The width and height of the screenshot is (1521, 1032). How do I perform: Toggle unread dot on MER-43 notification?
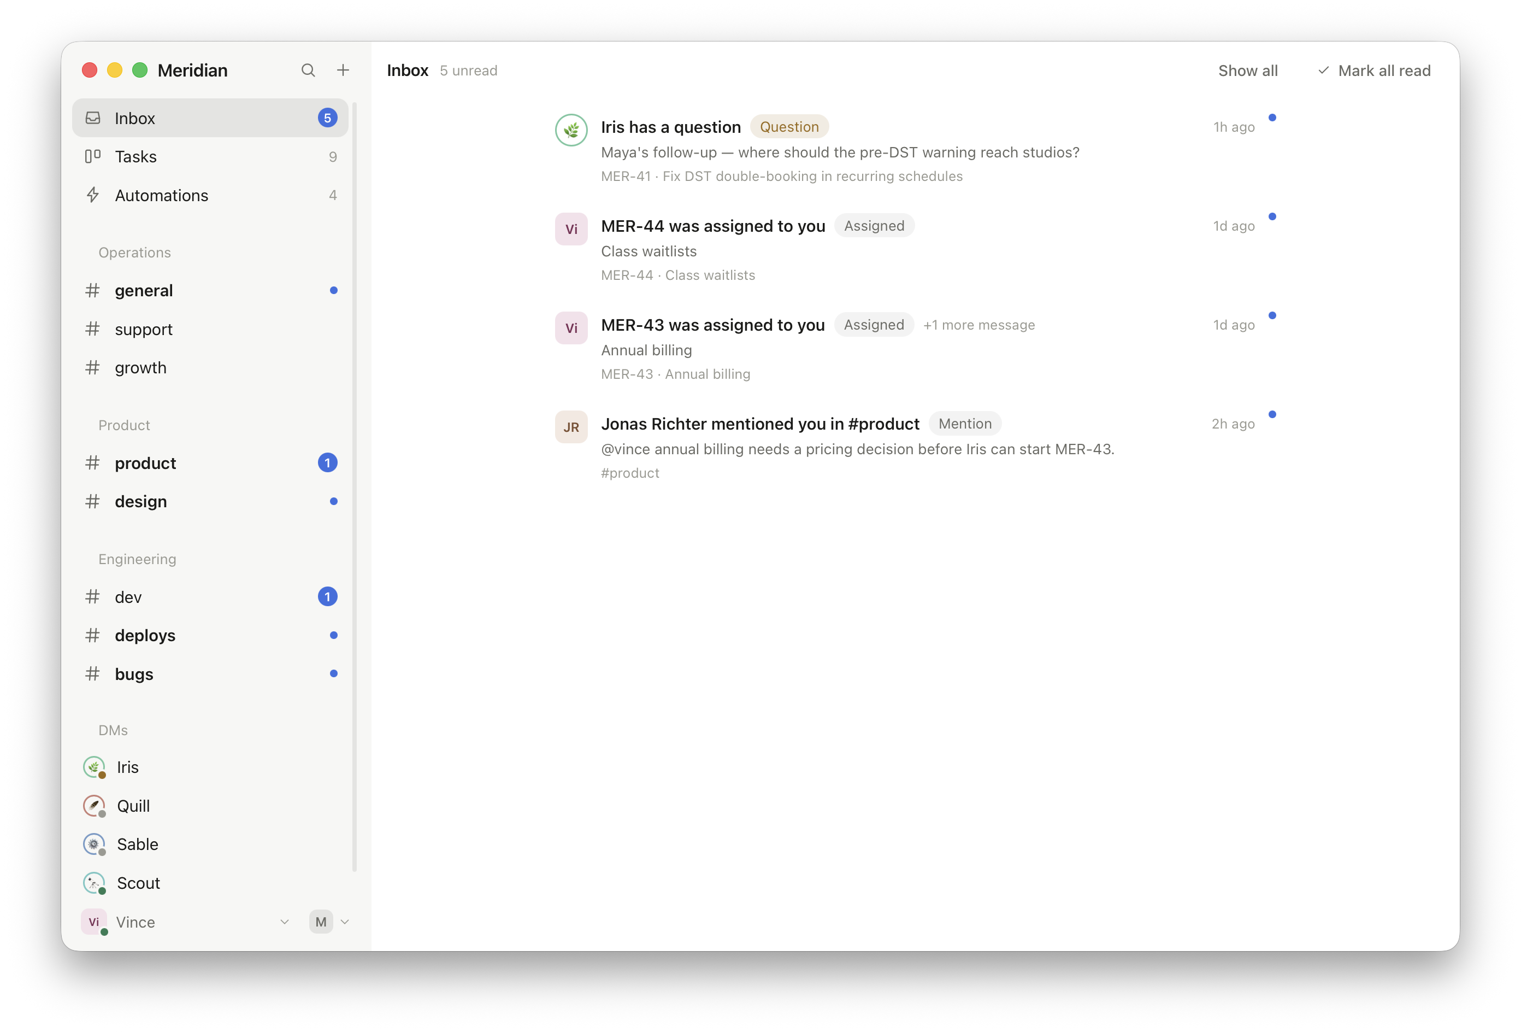(1272, 315)
